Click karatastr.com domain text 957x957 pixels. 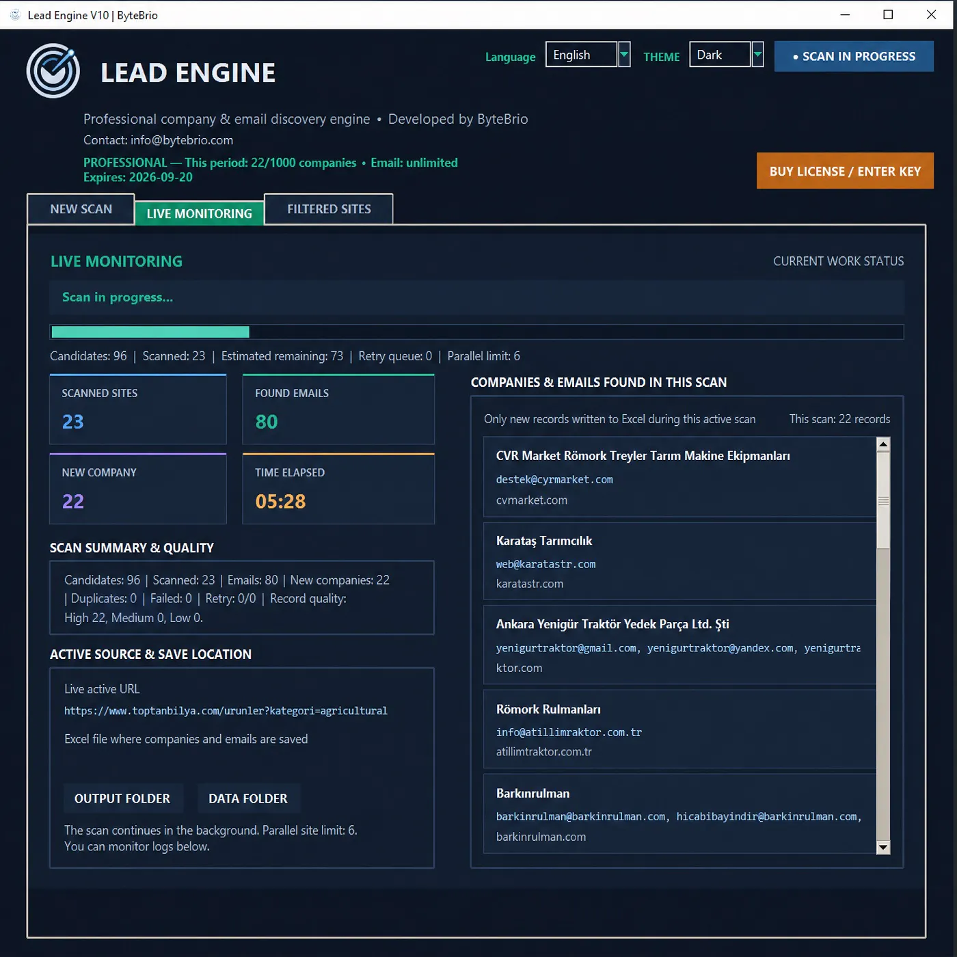pos(530,584)
